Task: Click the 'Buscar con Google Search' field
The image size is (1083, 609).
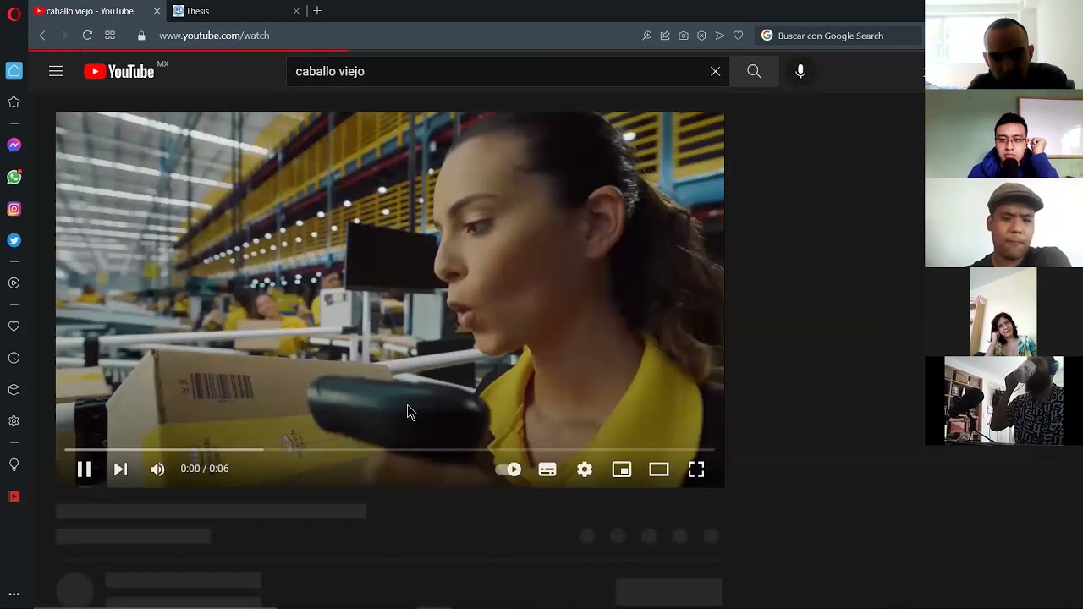Action: (x=838, y=36)
